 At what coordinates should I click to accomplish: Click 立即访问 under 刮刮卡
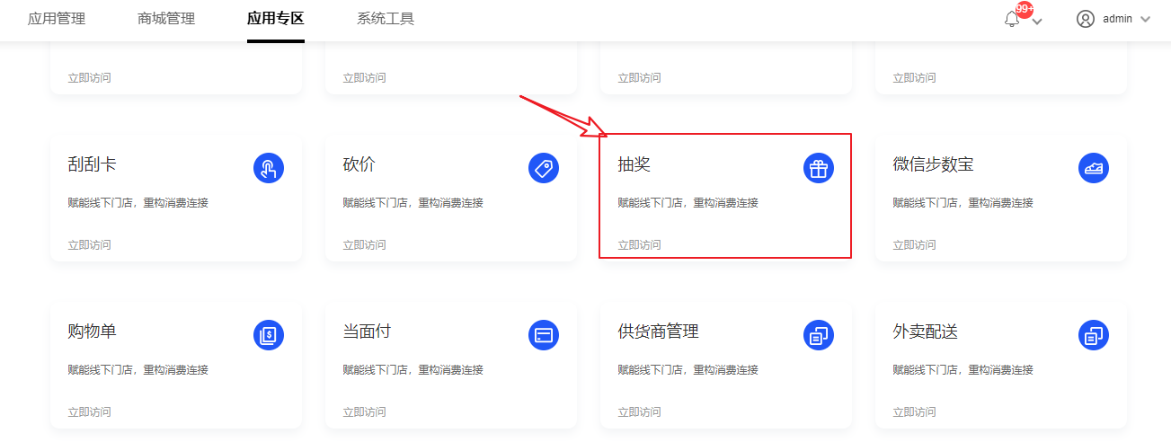point(90,244)
